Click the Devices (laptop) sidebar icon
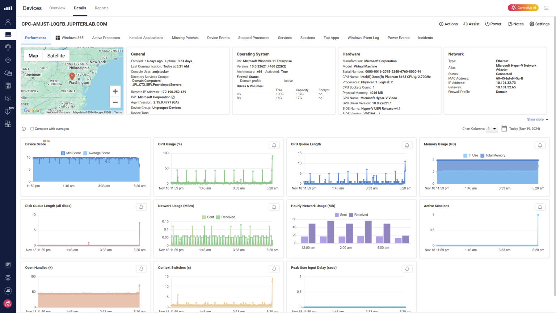556x313 pixels. click(8, 34)
